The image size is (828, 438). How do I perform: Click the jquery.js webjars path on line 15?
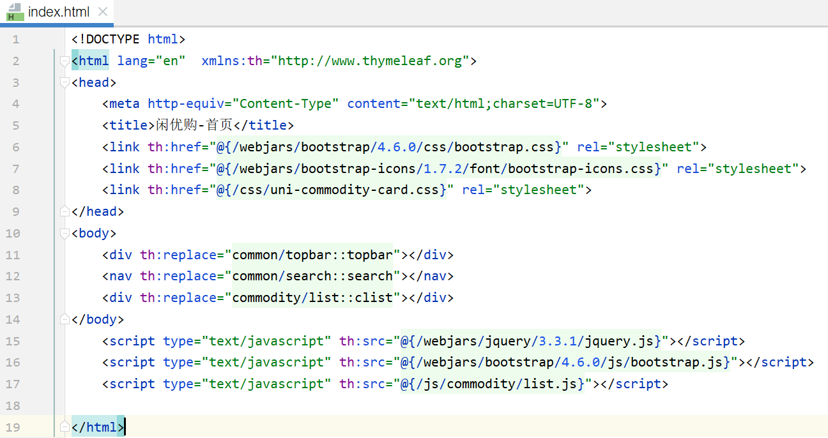(531, 341)
